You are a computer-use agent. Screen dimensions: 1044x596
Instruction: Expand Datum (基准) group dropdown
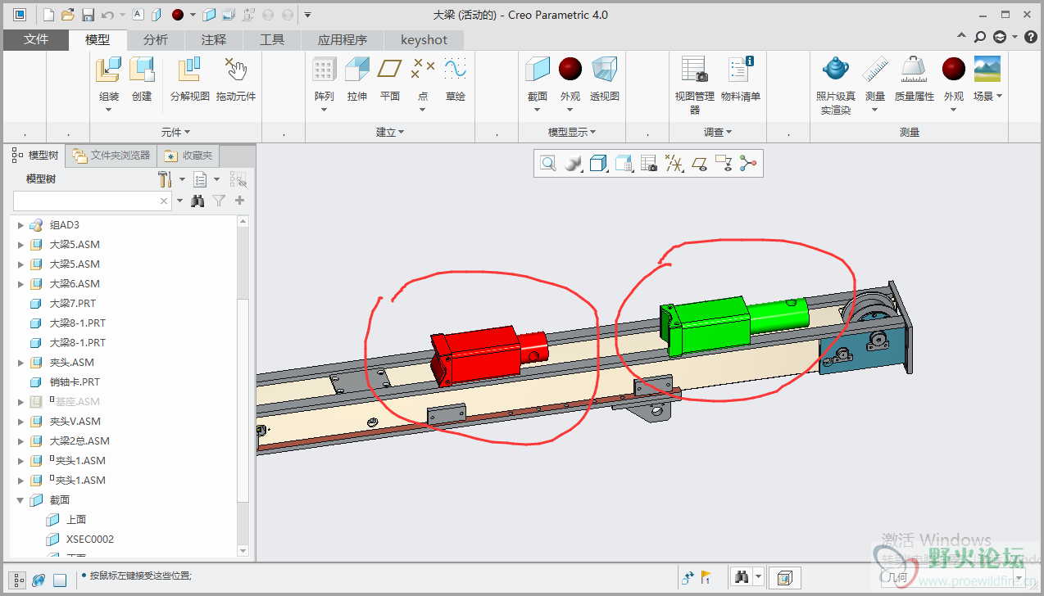coord(390,132)
